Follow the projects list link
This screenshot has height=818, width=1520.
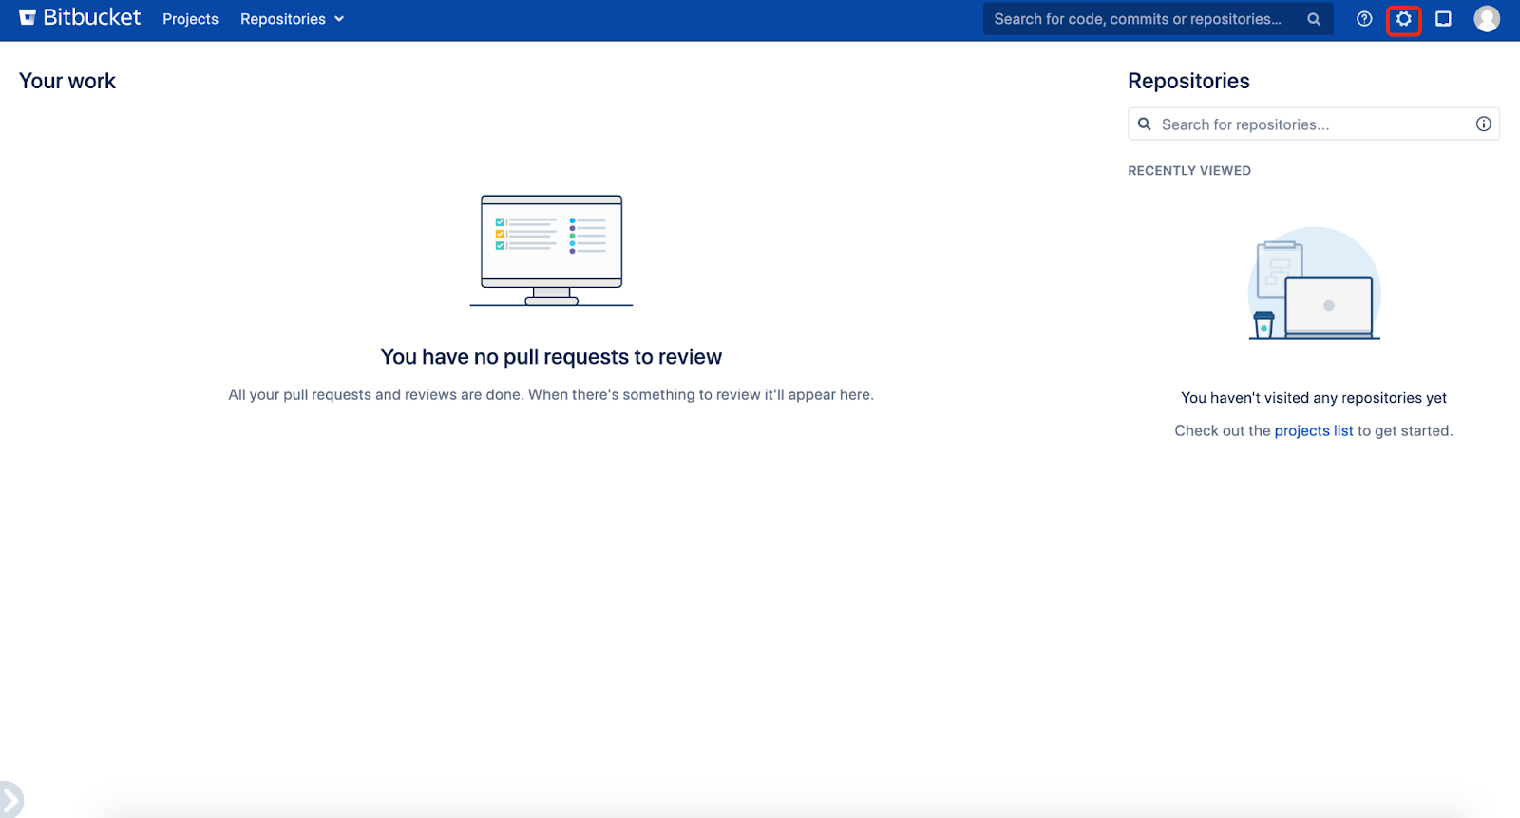(x=1314, y=430)
